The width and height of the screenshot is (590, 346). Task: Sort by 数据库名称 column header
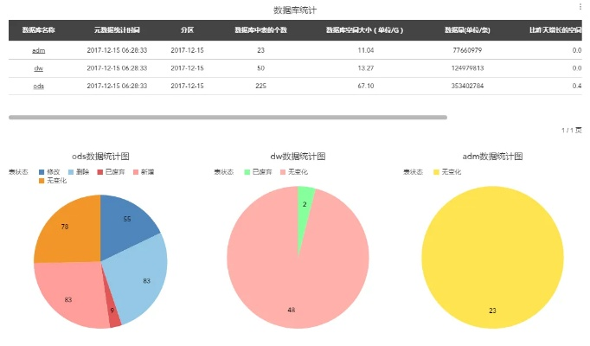(38, 29)
